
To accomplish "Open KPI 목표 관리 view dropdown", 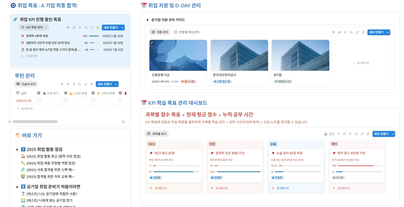I will tap(34, 27).
